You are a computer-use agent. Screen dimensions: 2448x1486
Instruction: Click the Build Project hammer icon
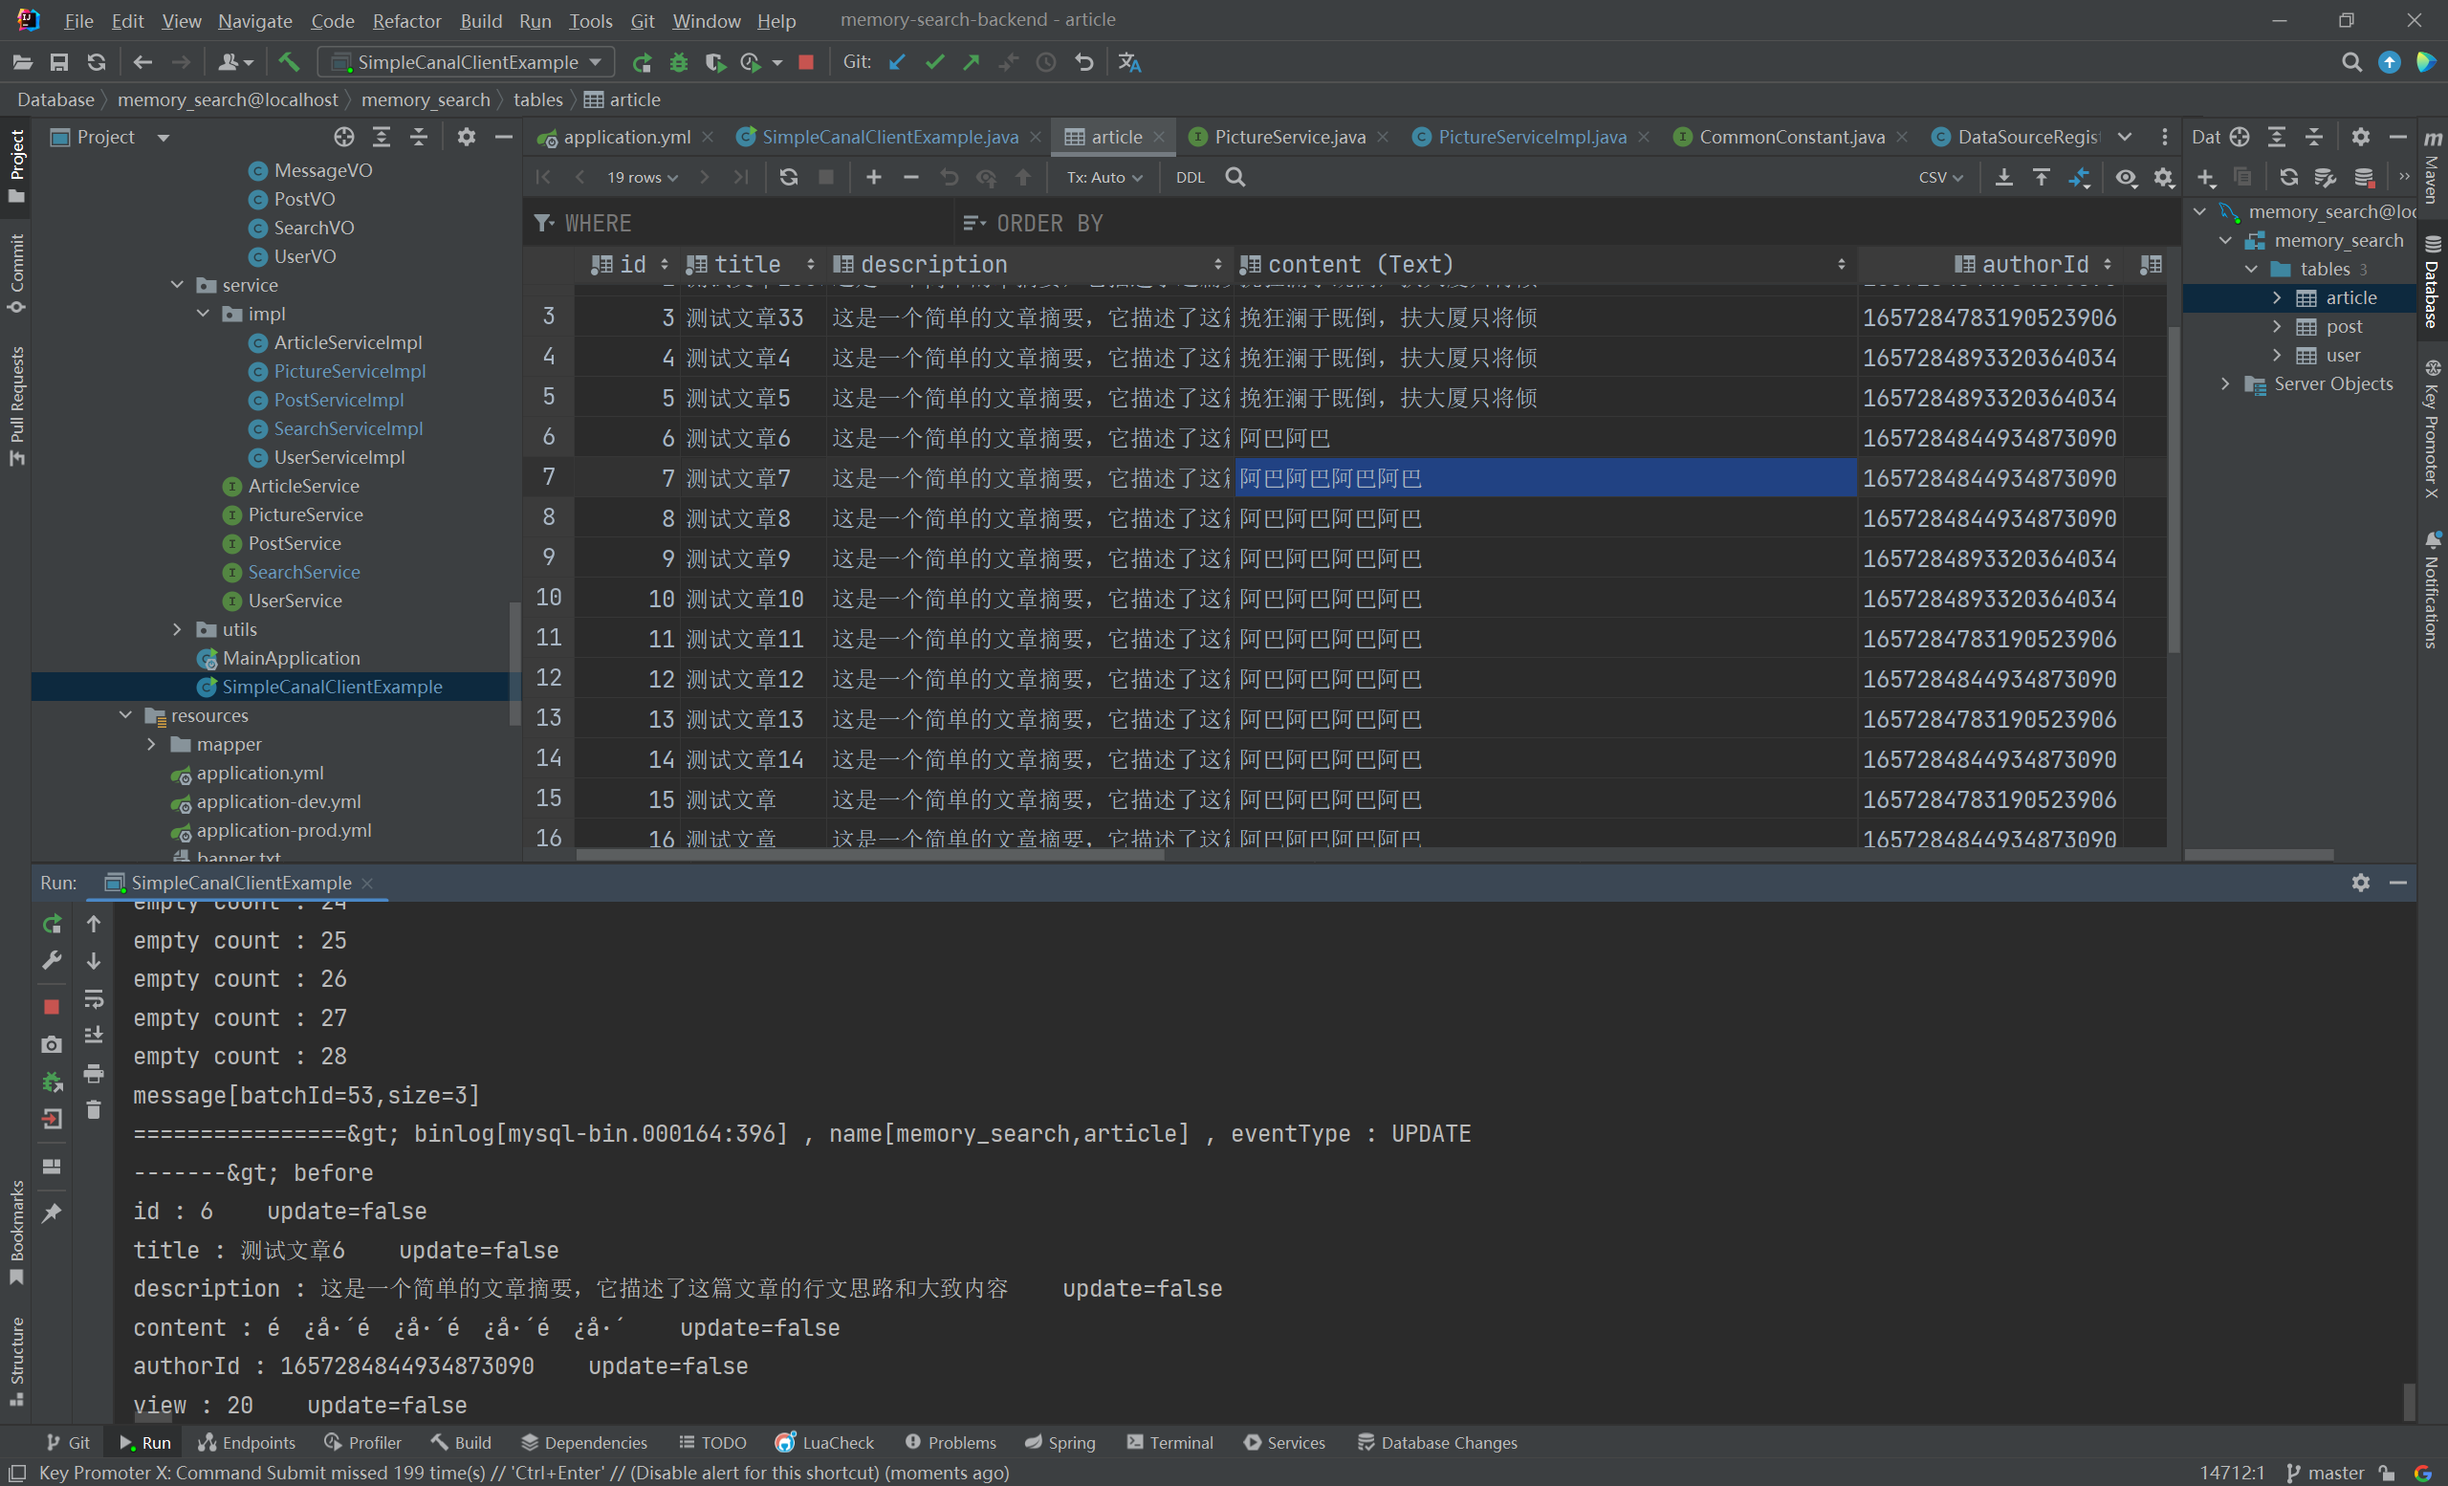click(x=288, y=62)
